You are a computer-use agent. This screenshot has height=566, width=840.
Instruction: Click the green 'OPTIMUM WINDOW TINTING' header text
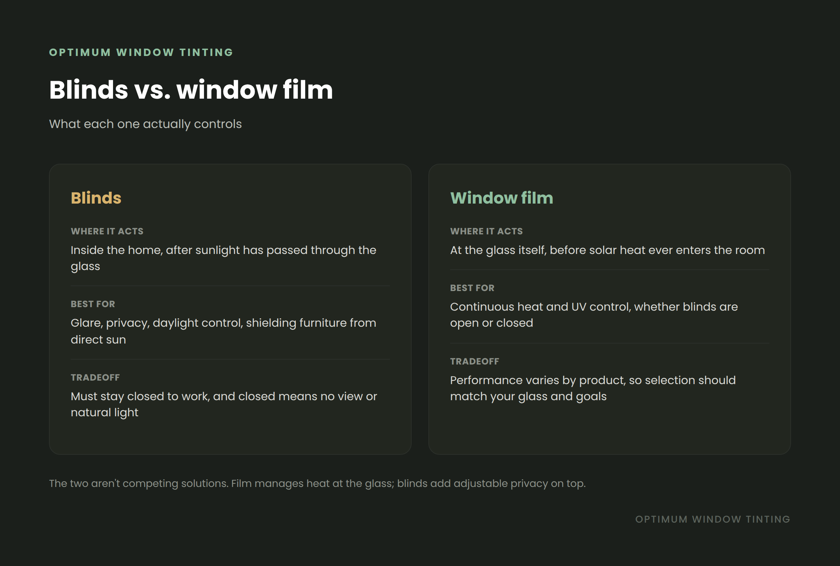point(141,52)
